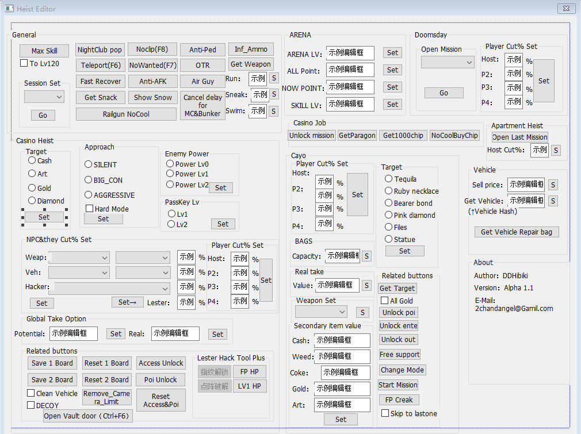581x434 pixels.
Task: Select Pink diamond as Cayo target
Action: coord(389,215)
